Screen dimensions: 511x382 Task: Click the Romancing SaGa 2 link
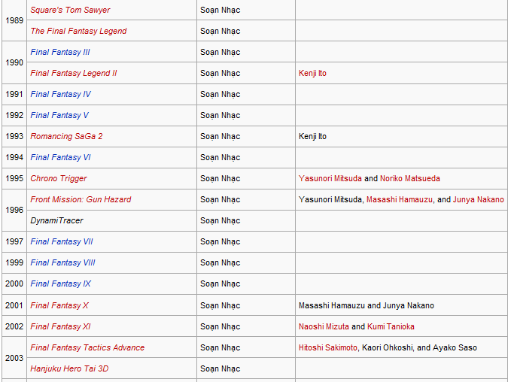[x=66, y=136]
